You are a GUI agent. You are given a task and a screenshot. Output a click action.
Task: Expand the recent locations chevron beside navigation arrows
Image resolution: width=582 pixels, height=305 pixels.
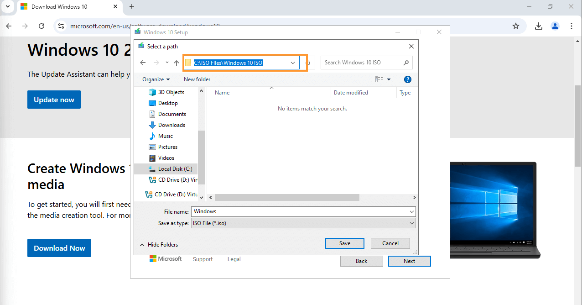click(167, 63)
